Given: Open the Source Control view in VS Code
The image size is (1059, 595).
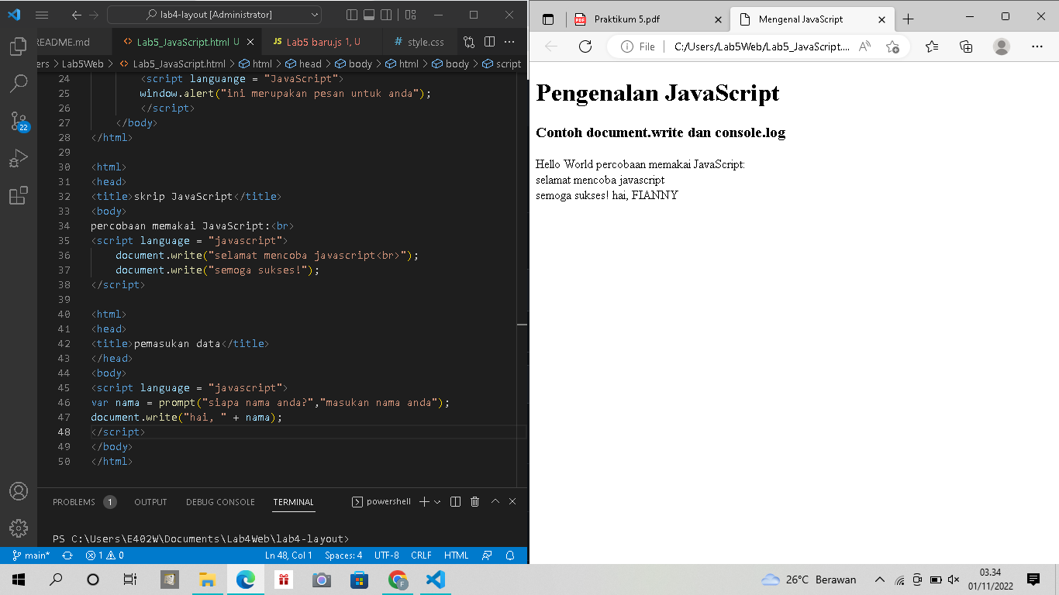Looking at the screenshot, I should coord(19,121).
